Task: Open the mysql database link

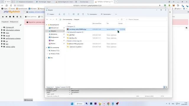Action: click(8, 36)
